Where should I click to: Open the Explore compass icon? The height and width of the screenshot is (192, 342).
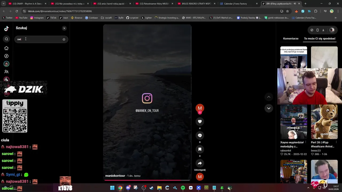tap(6, 56)
